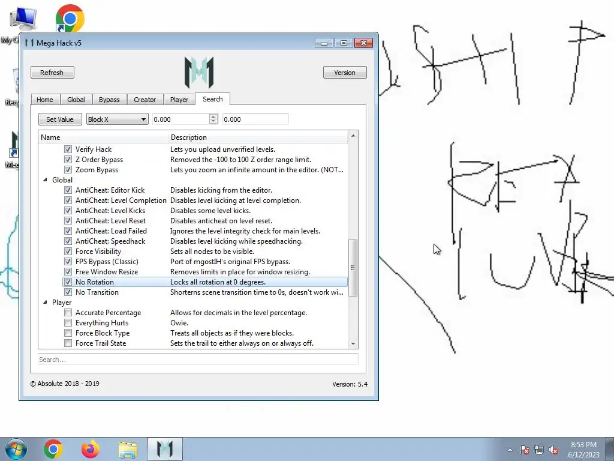Click the first 0.000 value field
The width and height of the screenshot is (614, 461).
181,119
